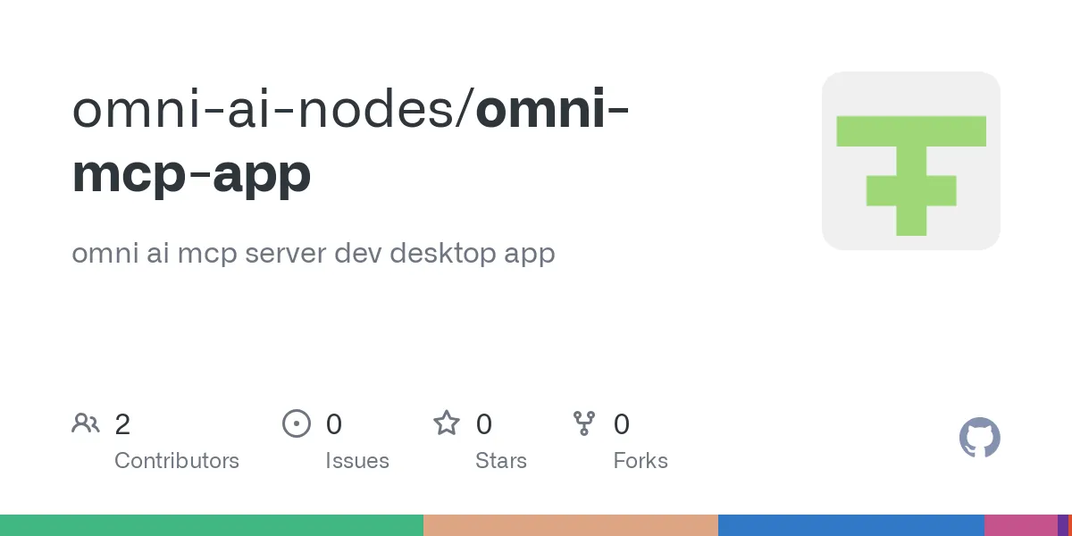This screenshot has width=1072, height=536.
Task: Click the GitHub Octocat logo
Action: click(x=979, y=438)
